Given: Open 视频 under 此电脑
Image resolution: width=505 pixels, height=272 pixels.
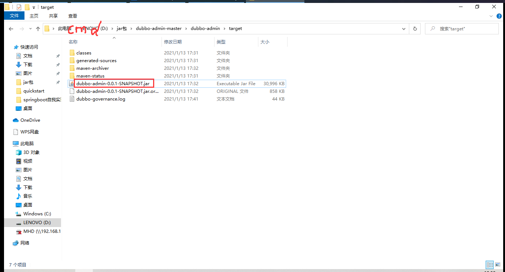Looking at the screenshot, I should [x=28, y=161].
